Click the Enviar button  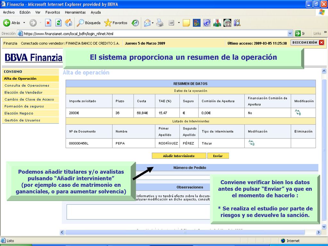point(218,156)
